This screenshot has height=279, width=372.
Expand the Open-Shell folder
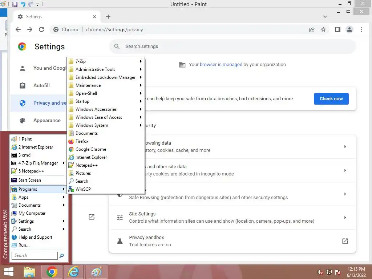(x=106, y=93)
